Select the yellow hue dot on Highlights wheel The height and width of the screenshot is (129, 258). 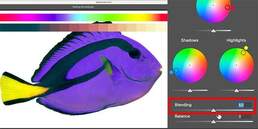pyautogui.click(x=246, y=48)
